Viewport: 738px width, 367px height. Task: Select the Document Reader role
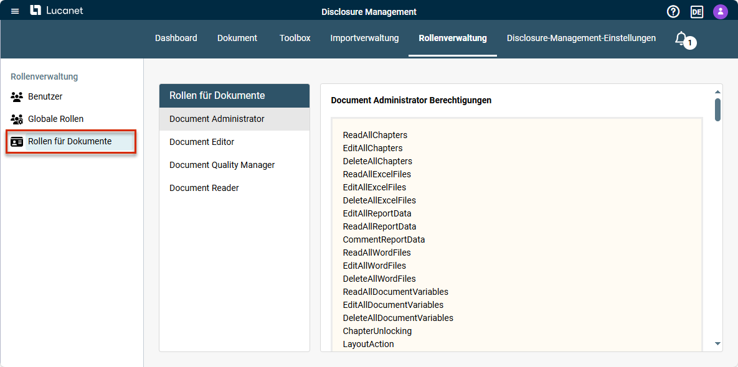(234, 188)
